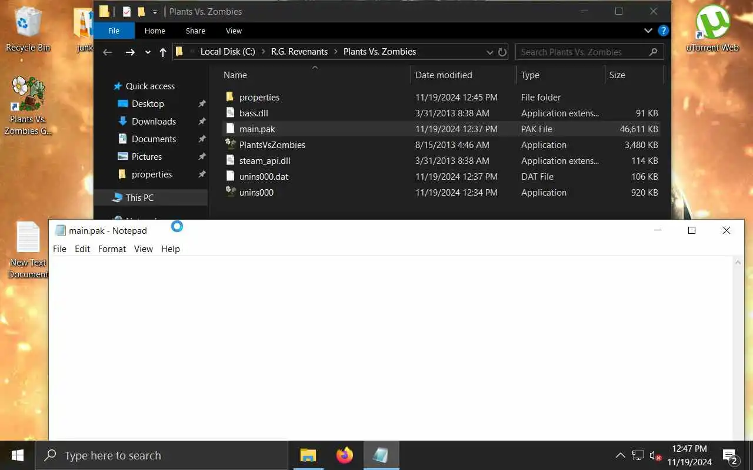Click the taskbar clock showing 12:47 PM
Image resolution: width=753 pixels, height=470 pixels.
(689, 455)
